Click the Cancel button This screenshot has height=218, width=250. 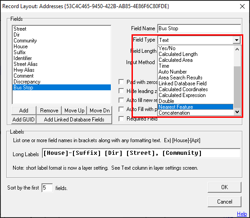coord(224,202)
